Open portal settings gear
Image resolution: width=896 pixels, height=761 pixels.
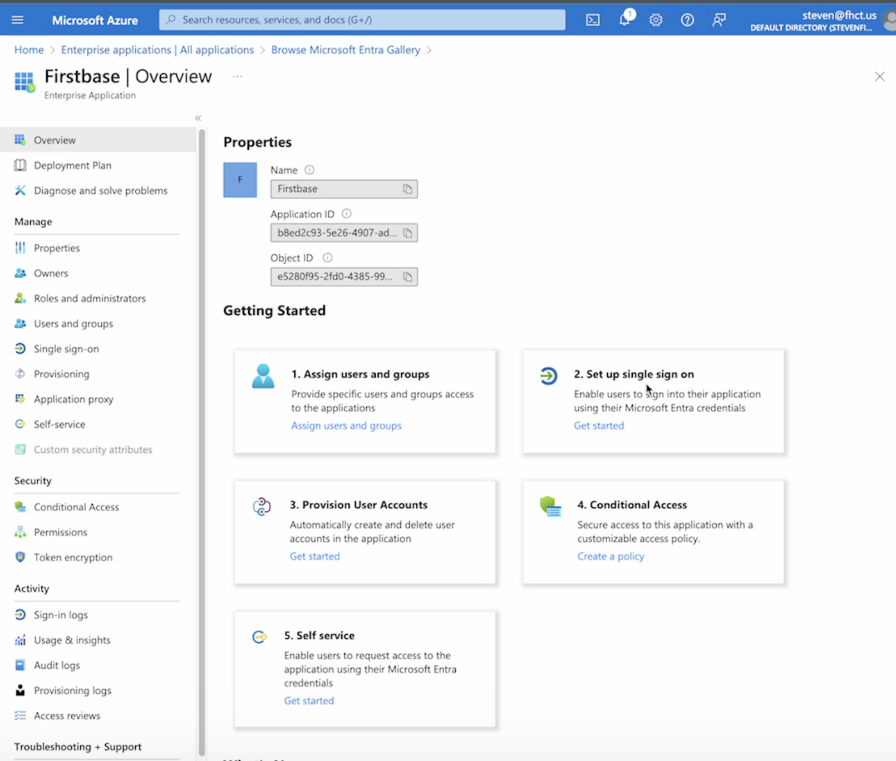[656, 20]
